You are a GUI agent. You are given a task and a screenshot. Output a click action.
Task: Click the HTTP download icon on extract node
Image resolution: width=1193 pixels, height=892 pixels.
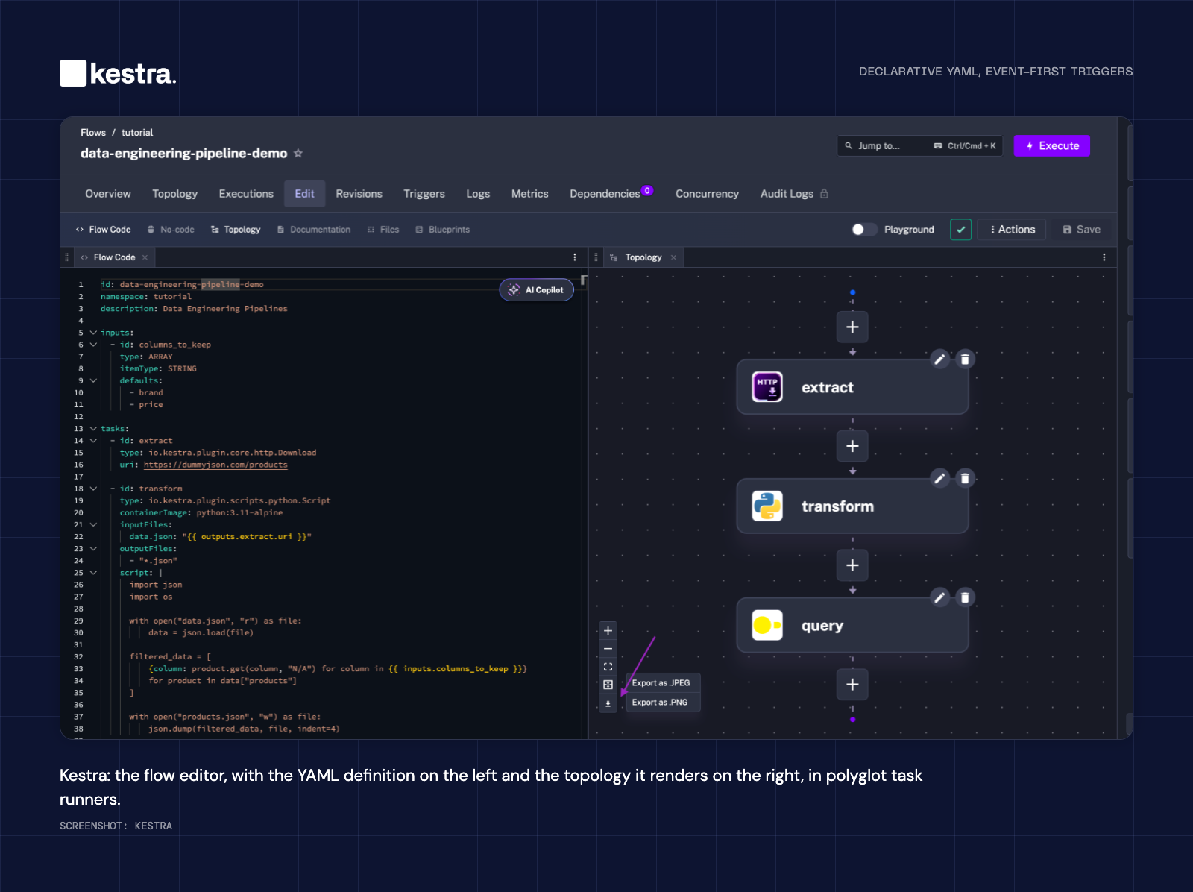(x=767, y=387)
